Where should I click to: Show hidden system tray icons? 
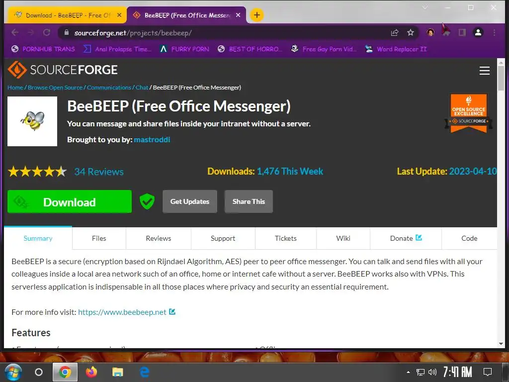409,372
